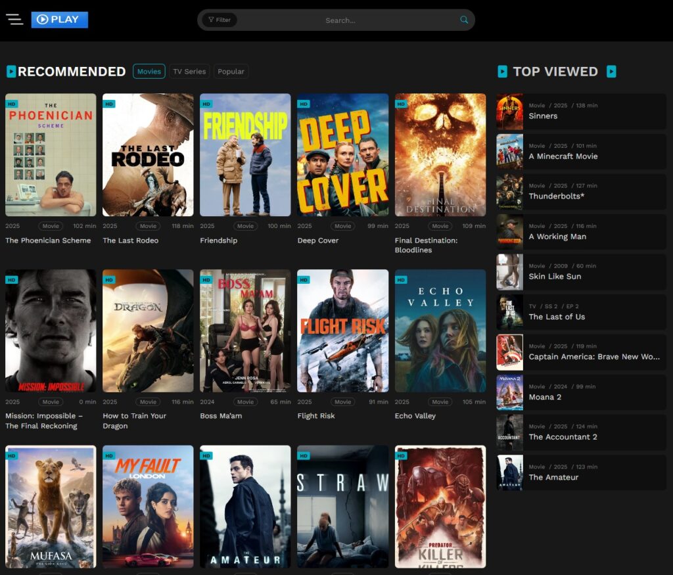Click the HD badge on Flight Risk poster

coord(303,280)
